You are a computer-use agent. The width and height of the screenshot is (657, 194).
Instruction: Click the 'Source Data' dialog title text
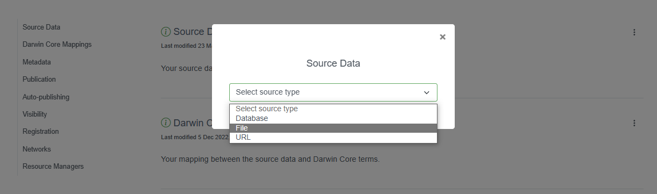coord(333,63)
